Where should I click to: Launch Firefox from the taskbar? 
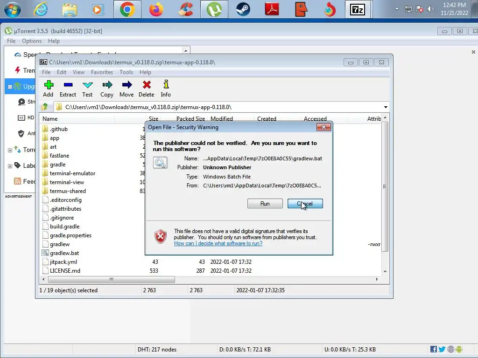coord(156,9)
